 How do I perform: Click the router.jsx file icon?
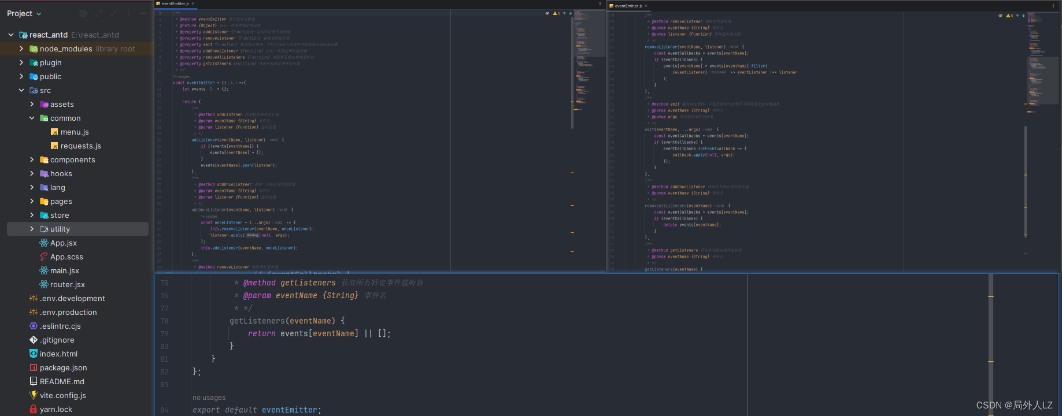click(44, 284)
